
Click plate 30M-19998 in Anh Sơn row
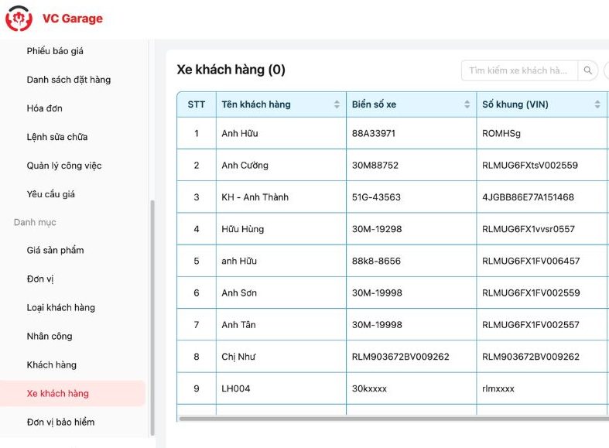pos(377,292)
